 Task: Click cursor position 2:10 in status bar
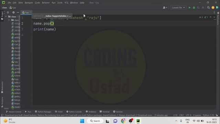tap(175, 115)
